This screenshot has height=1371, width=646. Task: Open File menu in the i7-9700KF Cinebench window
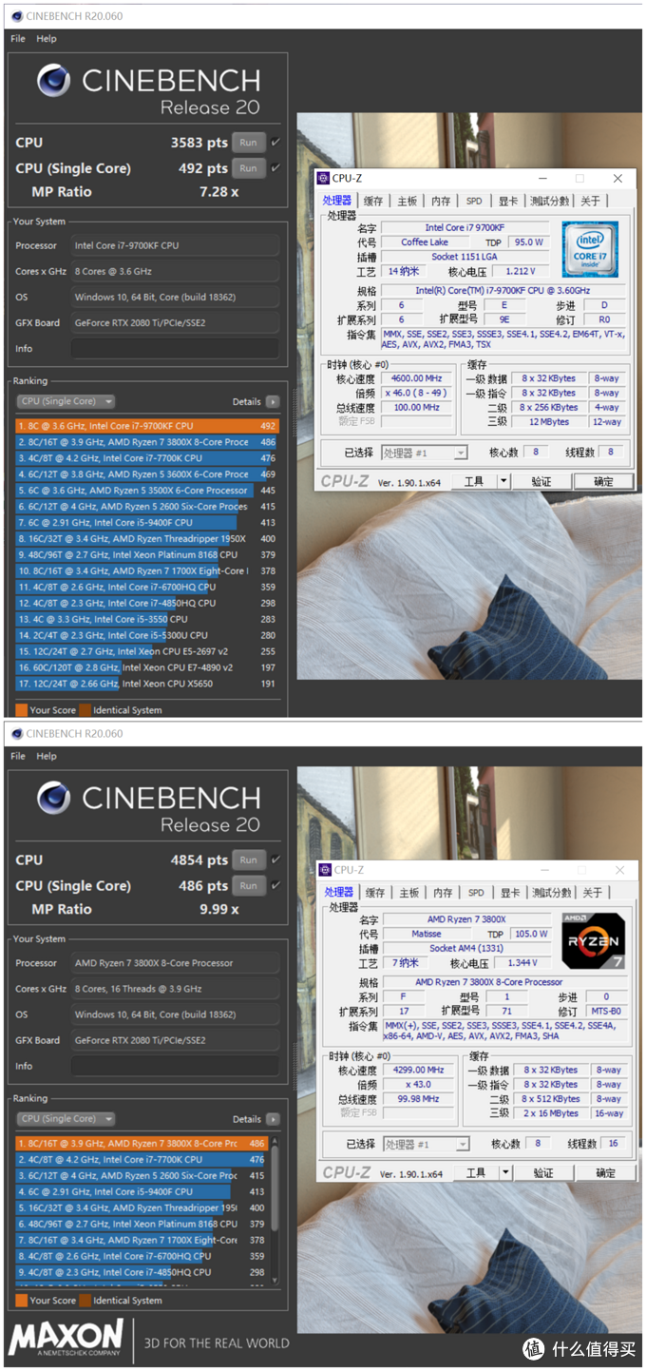click(x=18, y=39)
